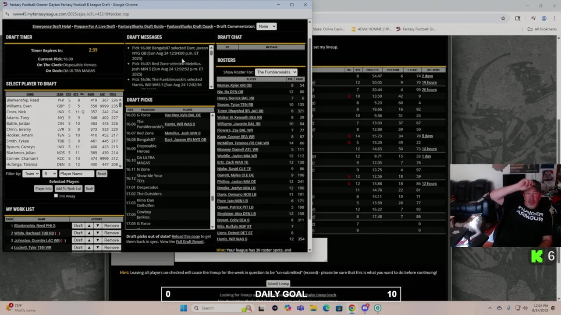Open File Explorer from the taskbar
Screen dimensions: 561x315
313,308
